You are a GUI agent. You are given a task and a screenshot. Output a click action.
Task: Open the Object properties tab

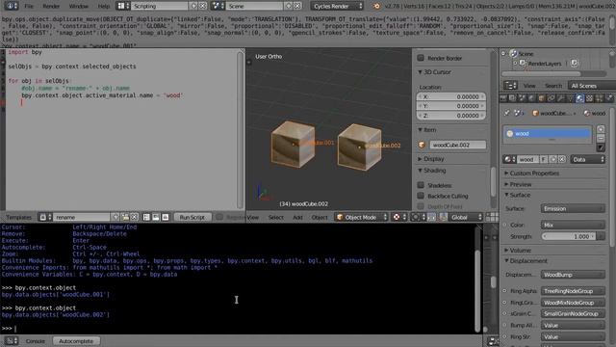[541, 98]
